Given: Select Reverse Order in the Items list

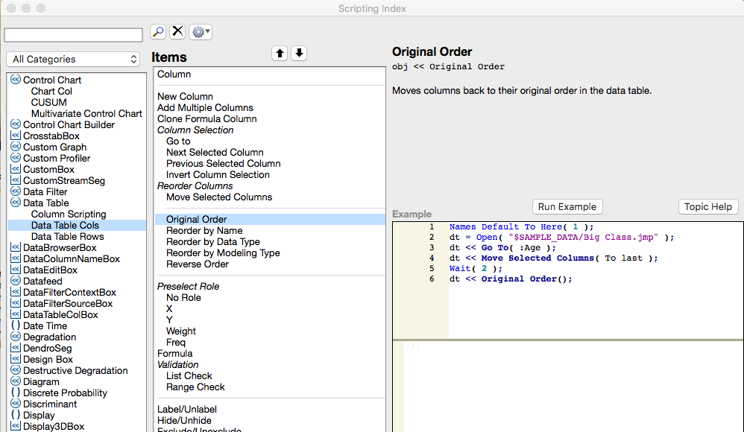Looking at the screenshot, I should coord(198,264).
